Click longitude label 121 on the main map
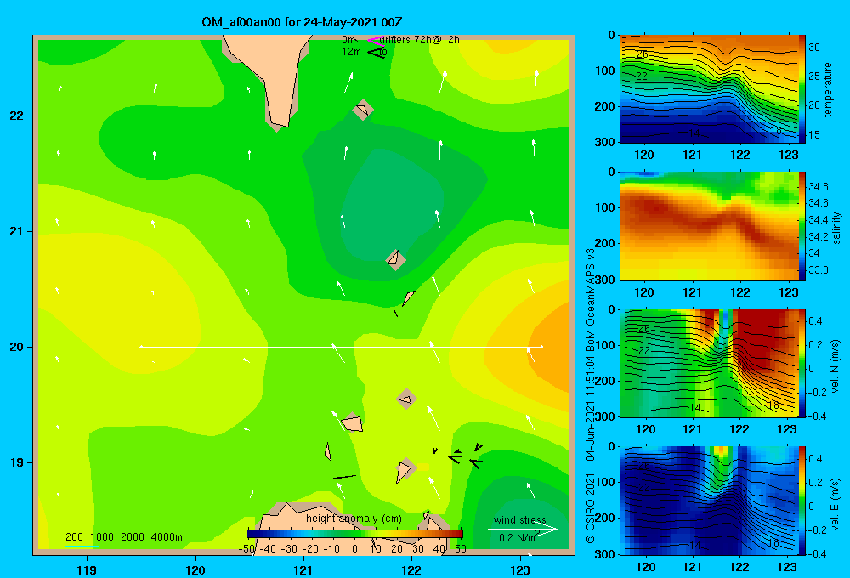The image size is (850, 578). click(x=303, y=570)
